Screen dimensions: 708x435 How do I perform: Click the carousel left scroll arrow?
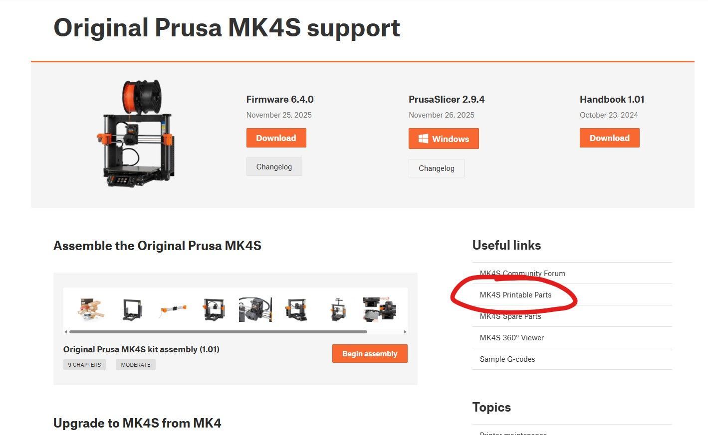pos(66,331)
